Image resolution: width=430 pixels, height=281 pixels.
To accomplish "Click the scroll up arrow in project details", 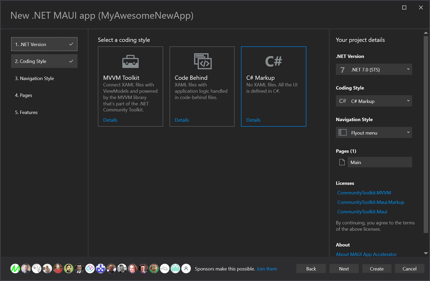I will [x=426, y=32].
